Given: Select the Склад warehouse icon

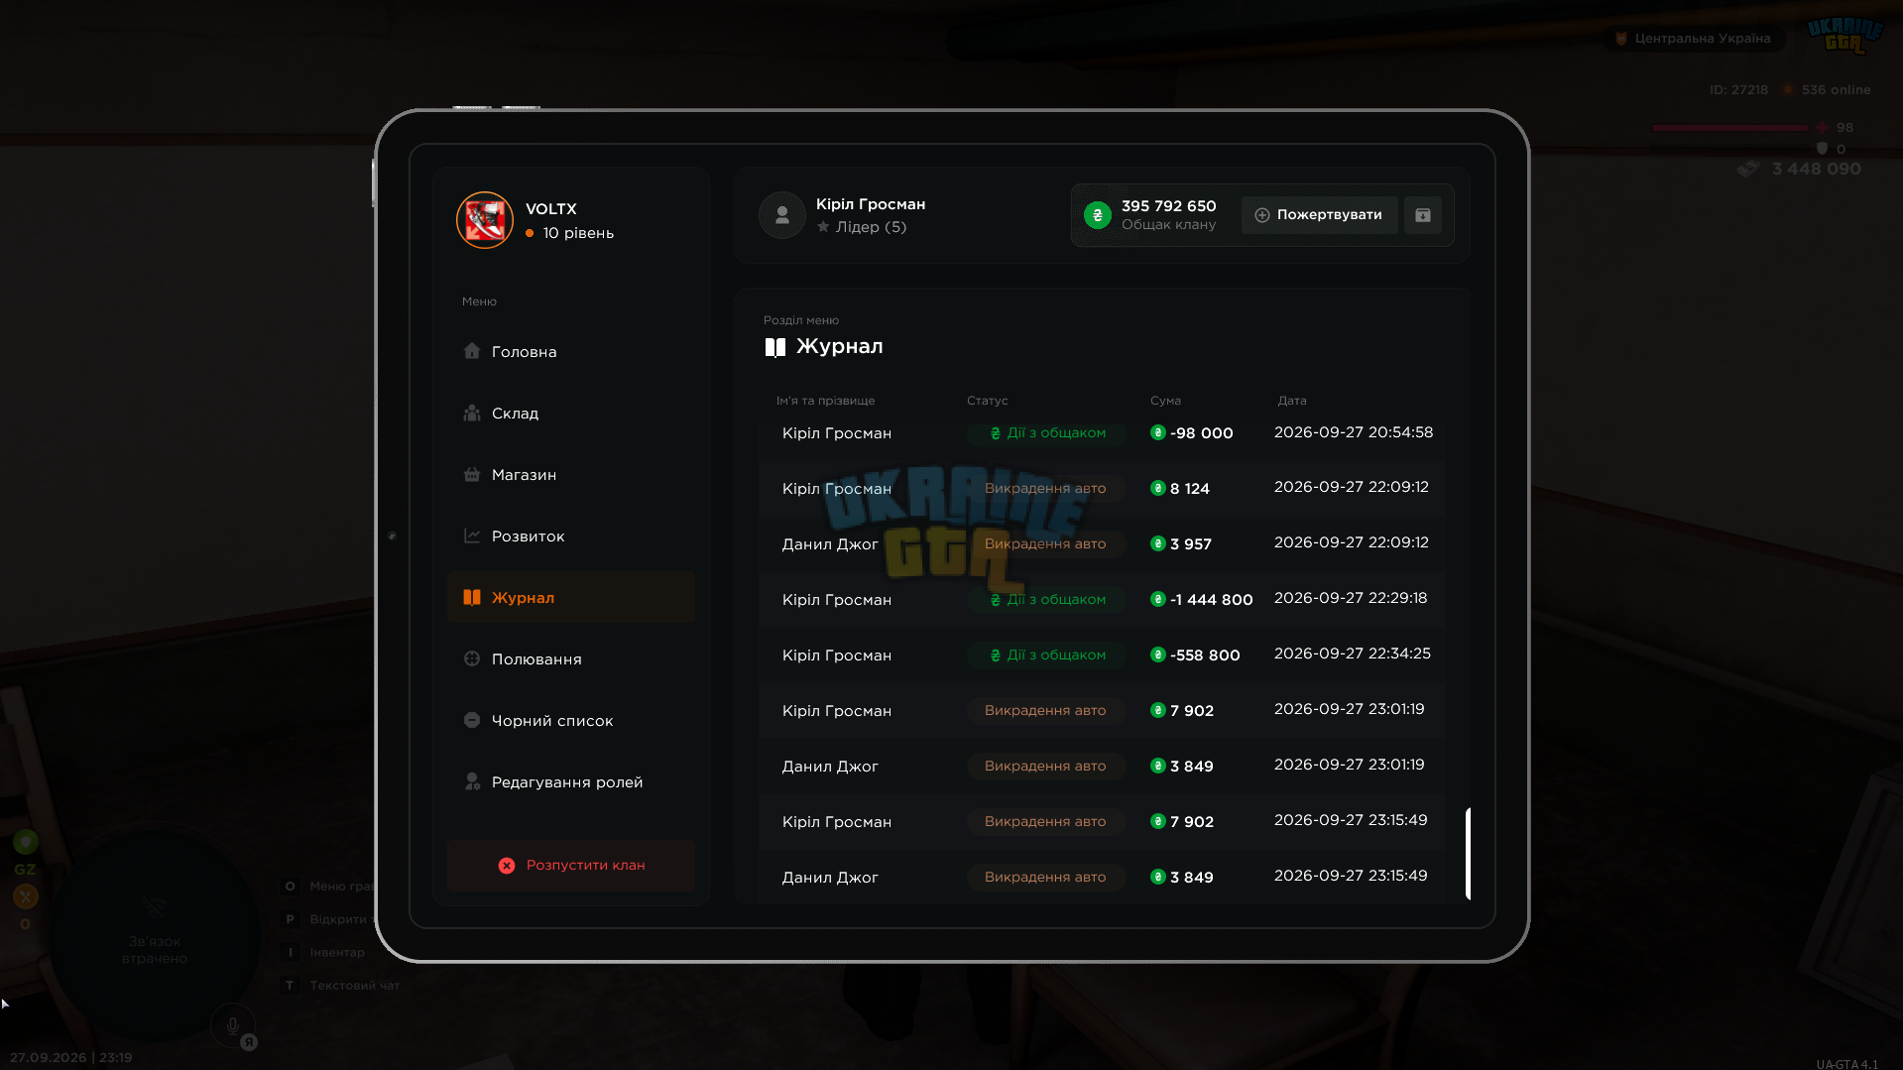Looking at the screenshot, I should tap(472, 413).
